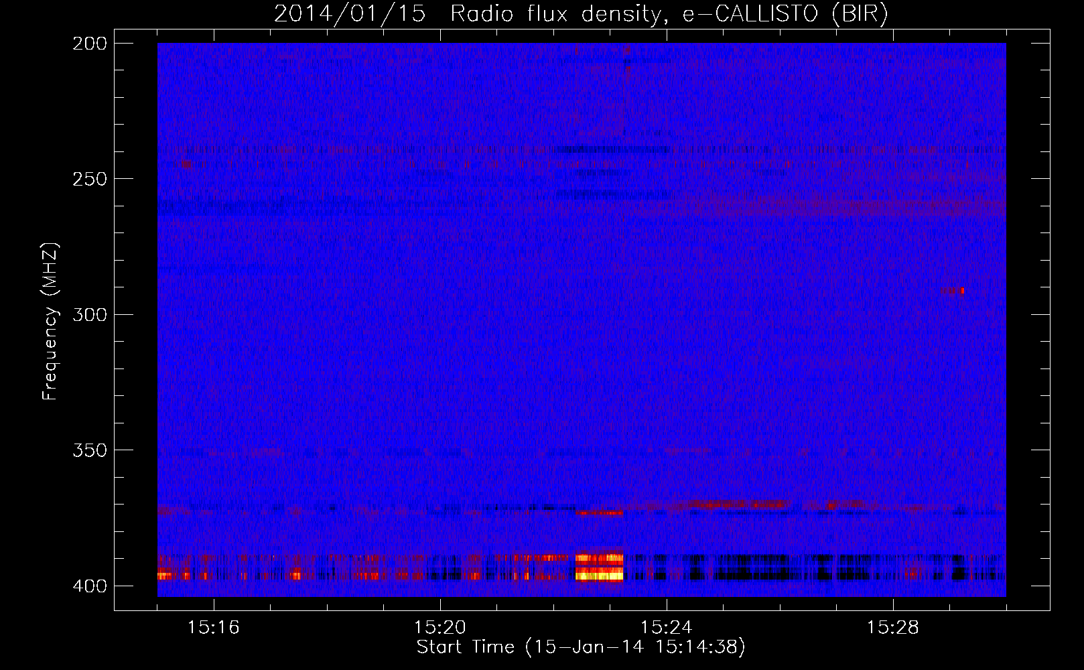Click the 300 frequency tick label
1084x670 pixels.
(90, 314)
